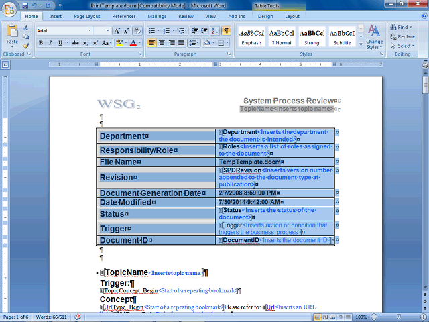Image resolution: width=429 pixels, height=322 pixels.
Task: Apply shading paint bucket
Action: (x=207, y=43)
